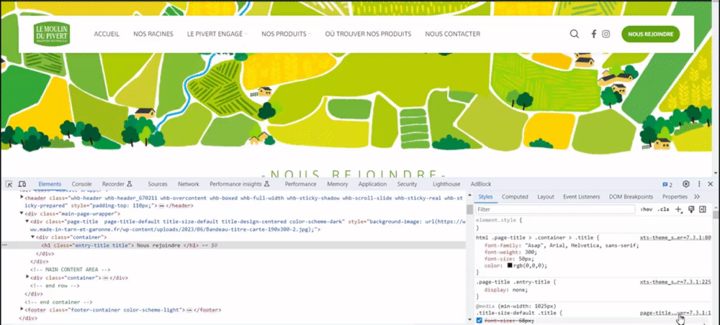The width and height of the screenshot is (720, 325).
Task: Close the DevTools panel
Action: (711, 184)
